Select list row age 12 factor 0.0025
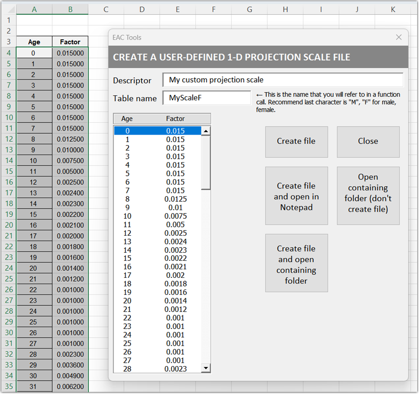Image resolution: width=419 pixels, height=394 pixels. (x=157, y=233)
